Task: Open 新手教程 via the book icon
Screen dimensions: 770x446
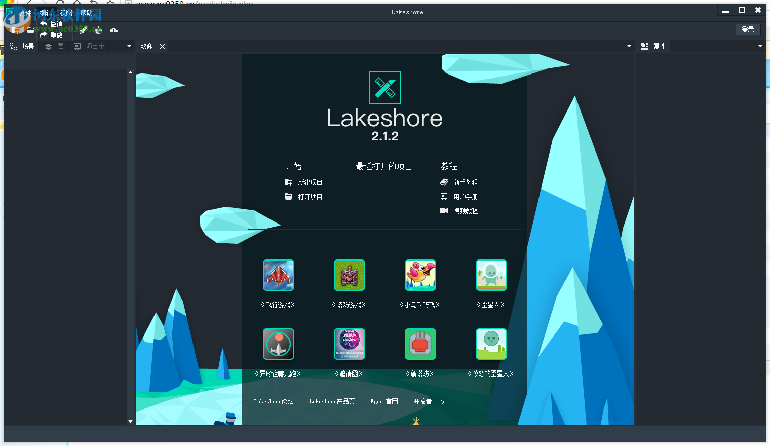Action: tap(444, 182)
